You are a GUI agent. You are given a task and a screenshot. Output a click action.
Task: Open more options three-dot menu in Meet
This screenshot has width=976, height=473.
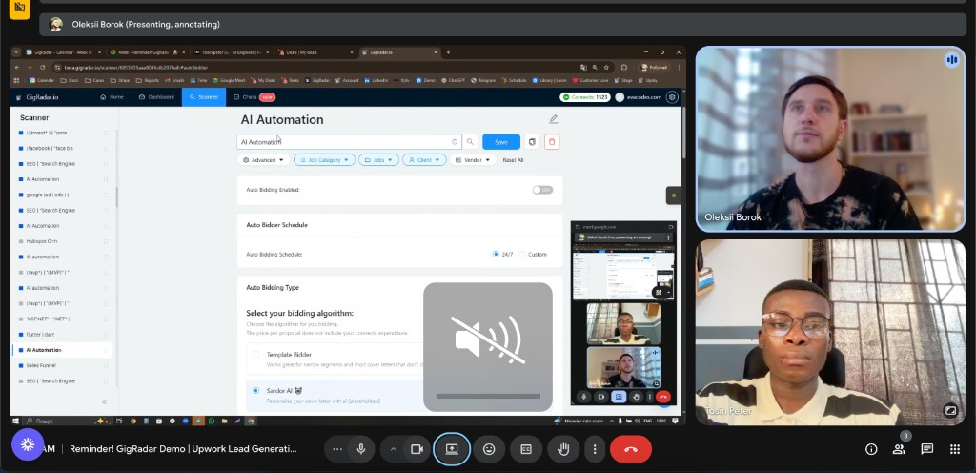[x=595, y=449]
